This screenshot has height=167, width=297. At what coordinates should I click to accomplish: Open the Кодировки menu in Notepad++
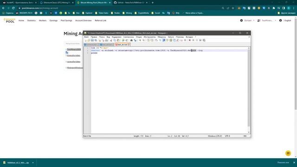tap(116, 37)
